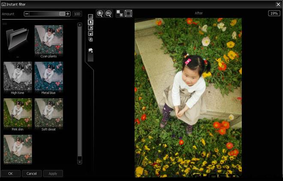283x181 pixels.
Task: Click the icon above the vertical gradient bar
Action: click(x=90, y=50)
